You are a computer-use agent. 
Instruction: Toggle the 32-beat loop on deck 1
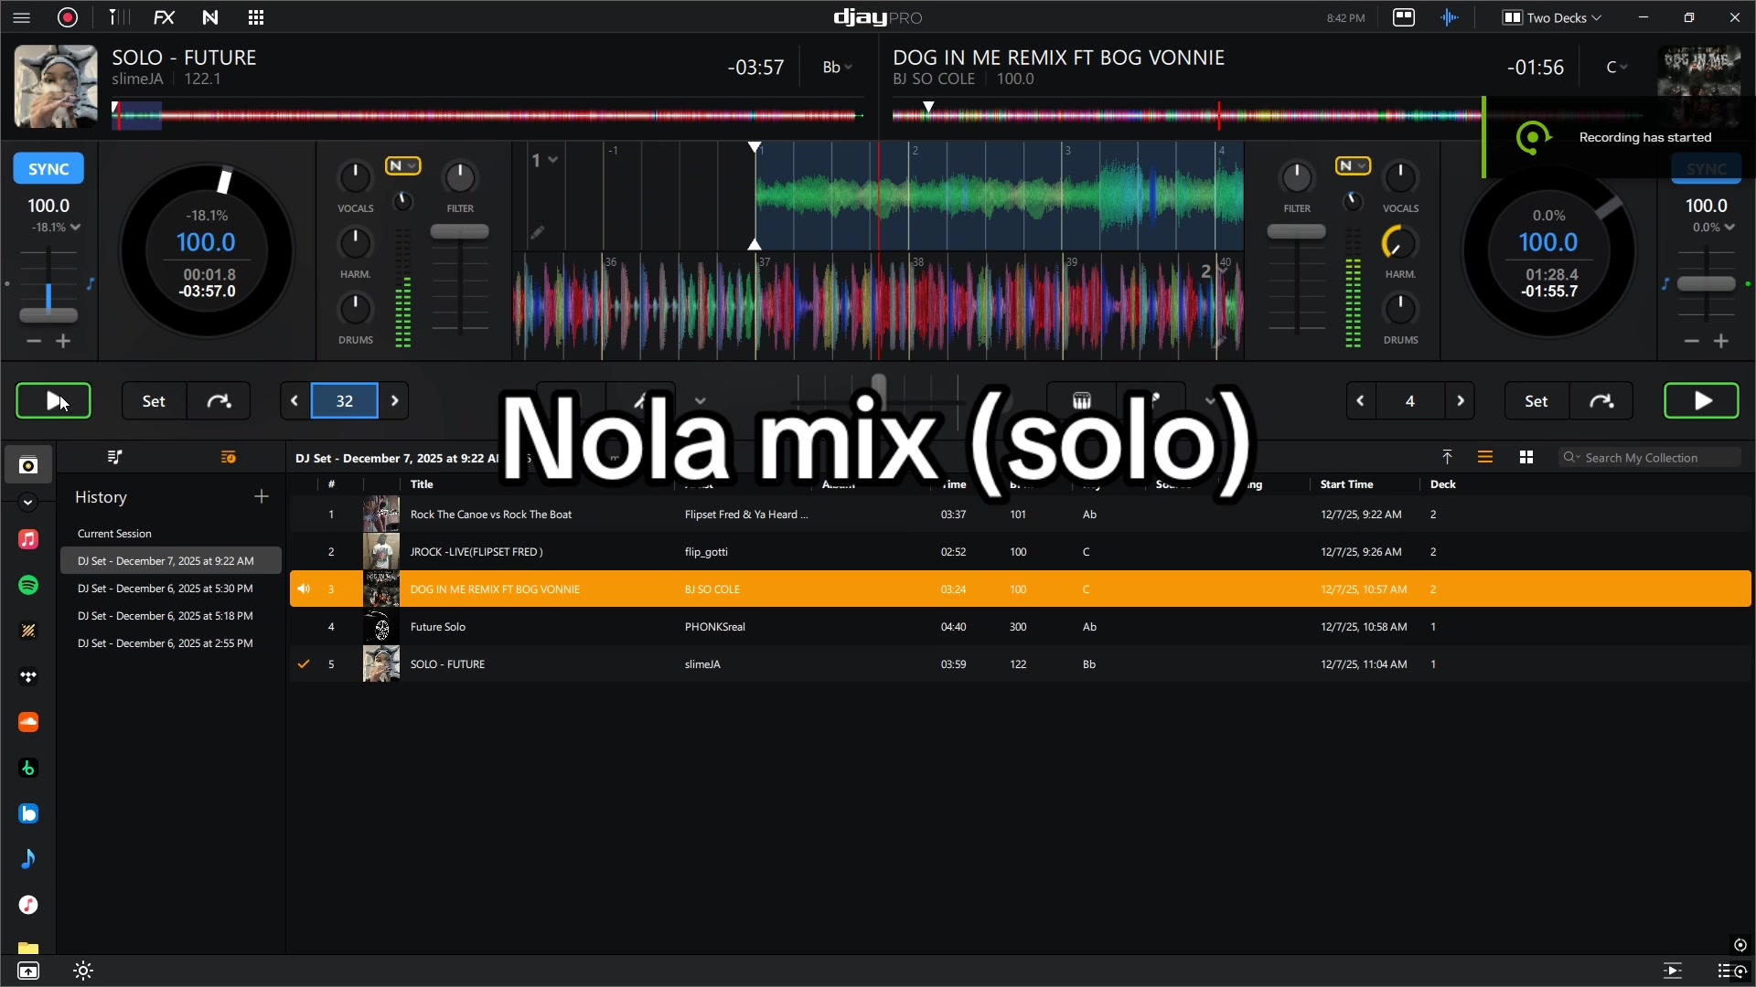(x=345, y=400)
